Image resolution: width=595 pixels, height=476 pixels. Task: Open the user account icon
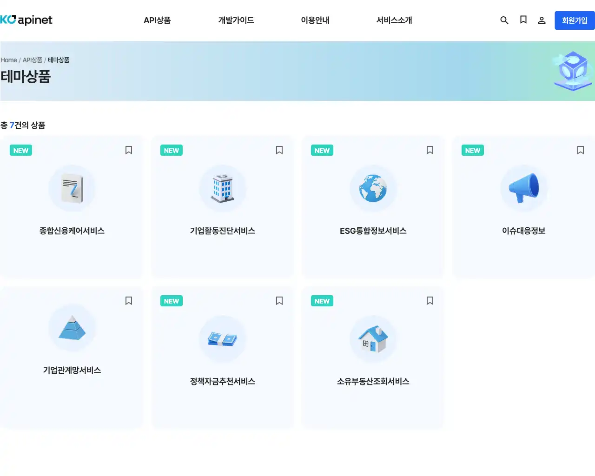pos(542,20)
